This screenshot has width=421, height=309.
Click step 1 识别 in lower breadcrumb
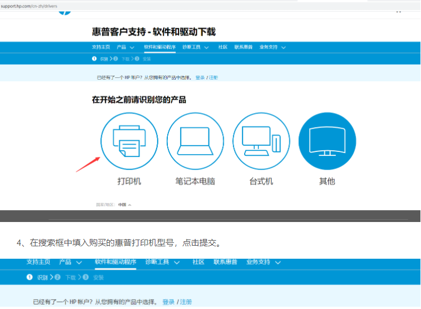[x=37, y=277]
